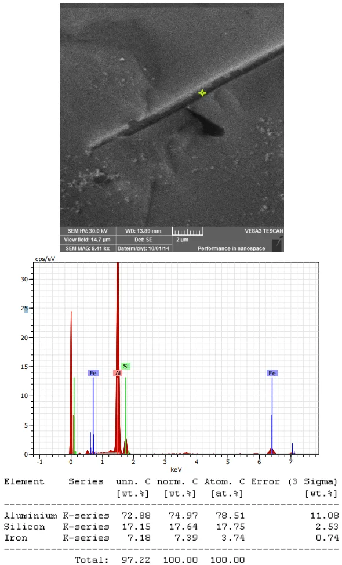
Task: Click the Aluminium unnormalized value 72.88
Action: 136,516
